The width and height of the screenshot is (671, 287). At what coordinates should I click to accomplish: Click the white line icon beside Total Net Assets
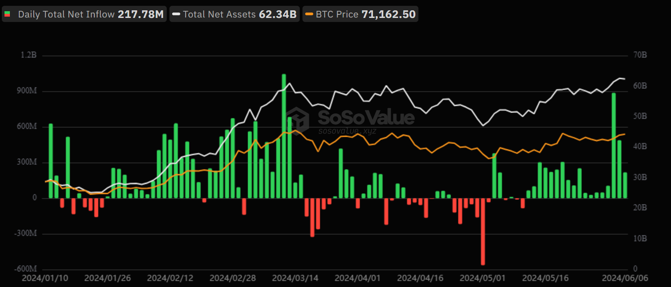coord(175,14)
